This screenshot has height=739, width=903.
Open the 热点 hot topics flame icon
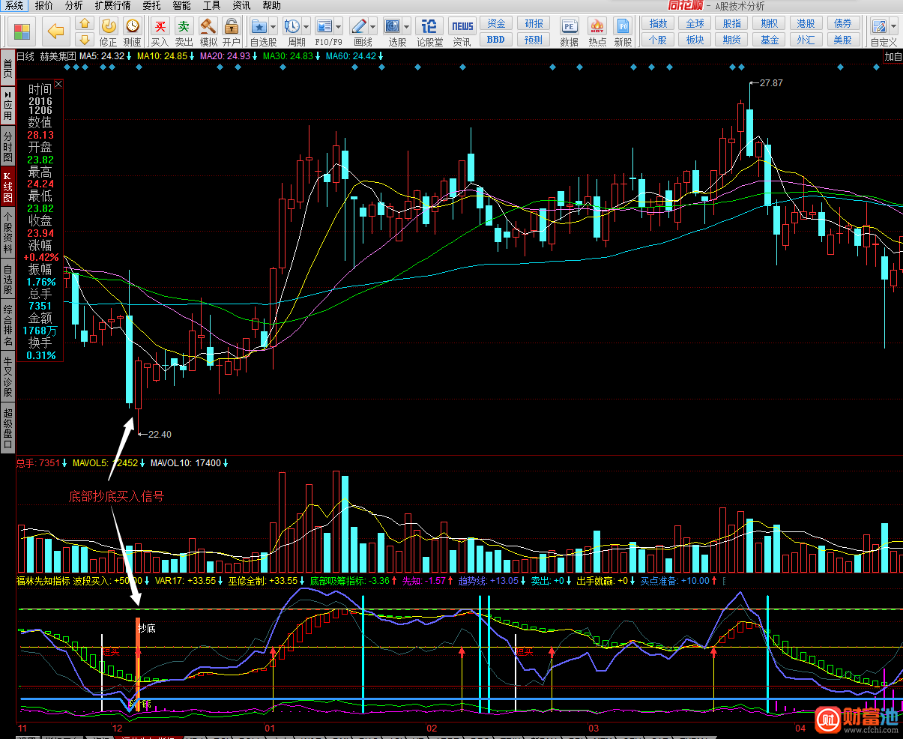[597, 31]
